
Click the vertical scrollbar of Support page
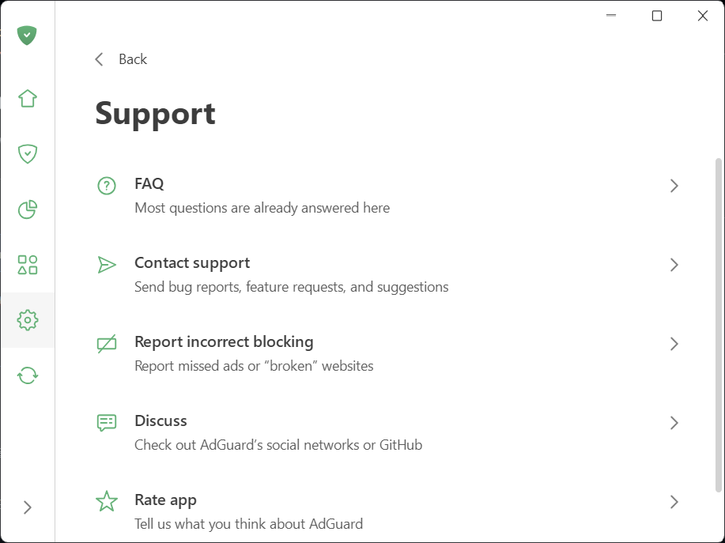coord(718,324)
